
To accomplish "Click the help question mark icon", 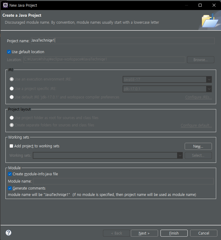I will pyautogui.click(x=8, y=233).
